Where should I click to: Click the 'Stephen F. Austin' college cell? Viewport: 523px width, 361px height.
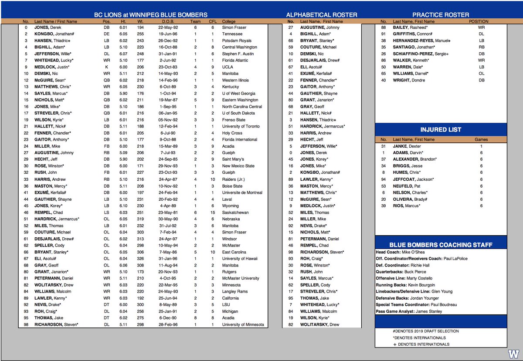click(238, 53)
